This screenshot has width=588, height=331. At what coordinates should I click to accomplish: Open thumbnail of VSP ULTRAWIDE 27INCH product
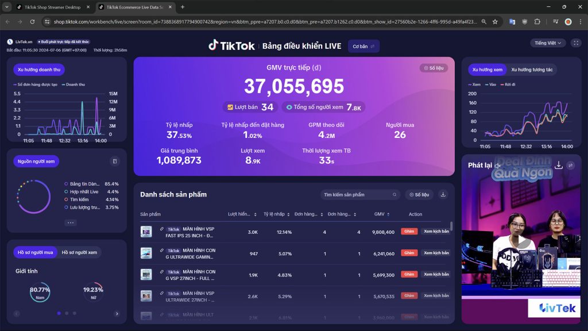(x=146, y=296)
